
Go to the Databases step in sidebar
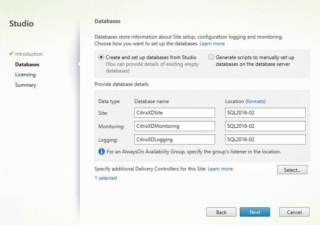[27, 65]
